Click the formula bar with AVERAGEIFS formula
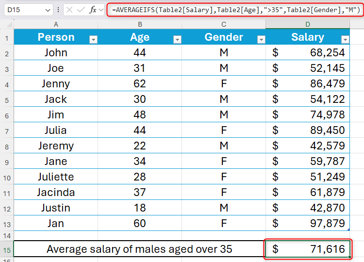The height and width of the screenshot is (262, 364). pos(235,10)
